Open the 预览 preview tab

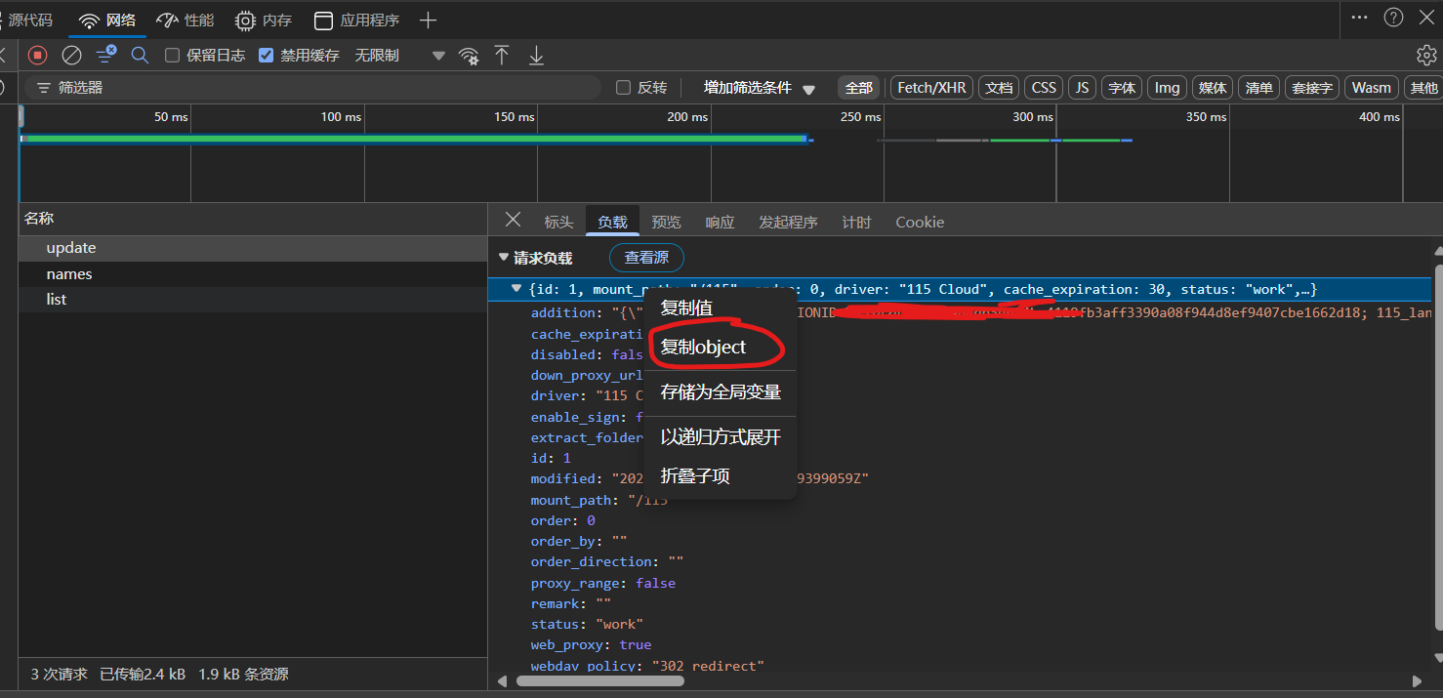point(666,223)
